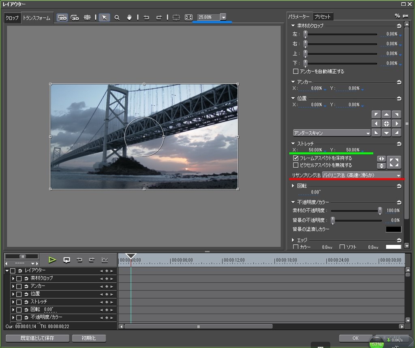This screenshot has width=415, height=348.
Task: Collapse the 位置 section in the parameter panel
Action: pos(293,98)
